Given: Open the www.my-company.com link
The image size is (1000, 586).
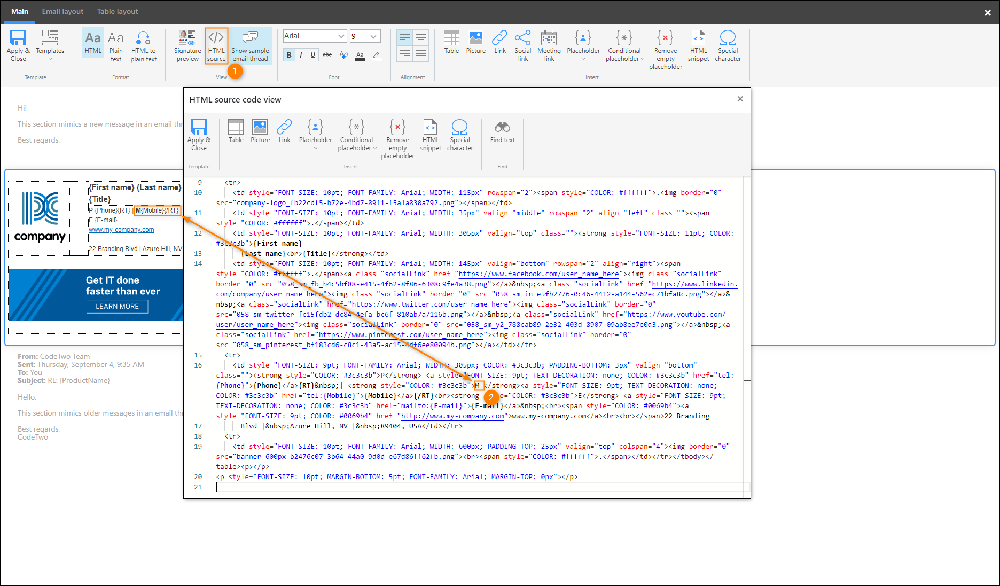Looking at the screenshot, I should 121,229.
